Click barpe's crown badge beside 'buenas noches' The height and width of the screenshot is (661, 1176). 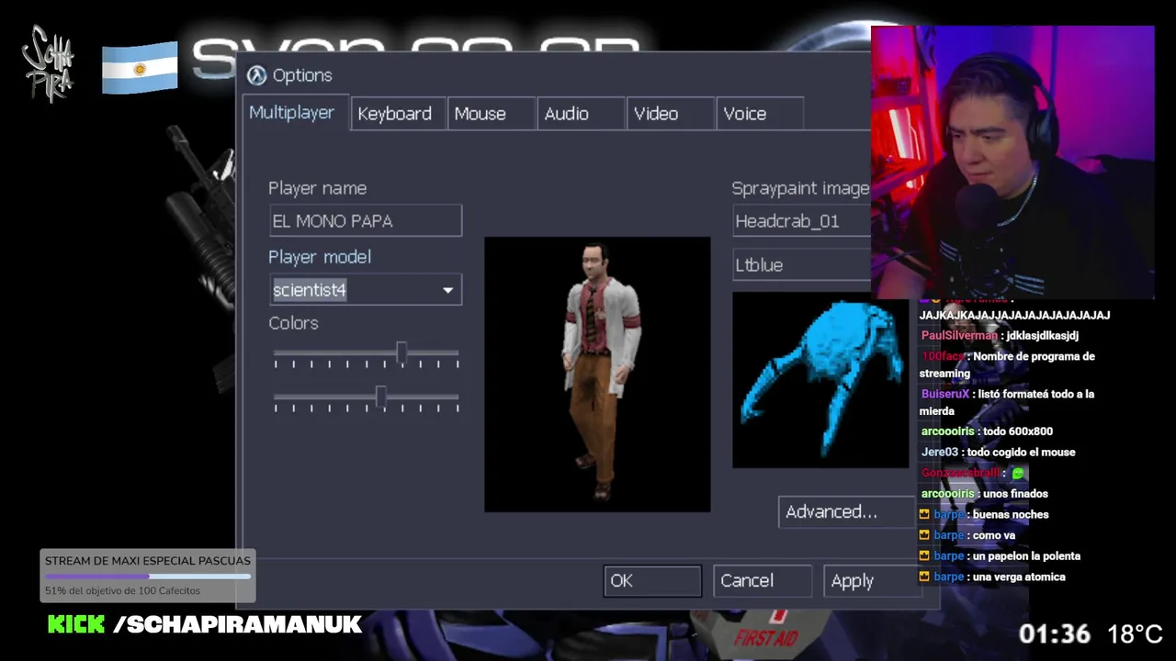[925, 515]
